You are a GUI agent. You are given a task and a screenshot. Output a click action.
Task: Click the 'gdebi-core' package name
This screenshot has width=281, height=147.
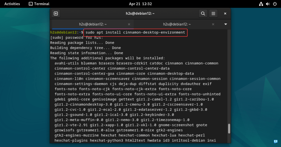tap(79, 99)
